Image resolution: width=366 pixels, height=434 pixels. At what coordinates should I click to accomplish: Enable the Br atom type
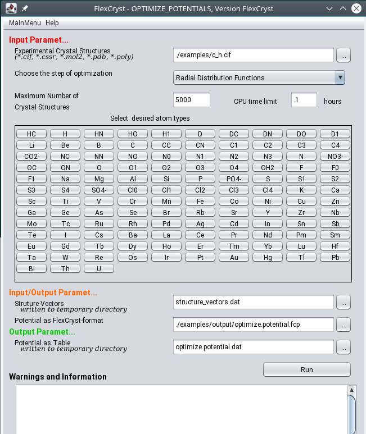click(x=166, y=212)
